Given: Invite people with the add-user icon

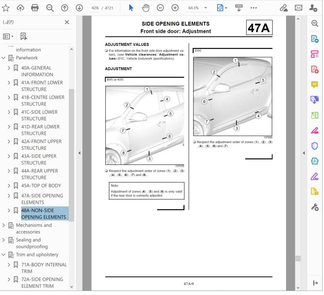Looking at the screenshot, I should click(x=313, y=8).
